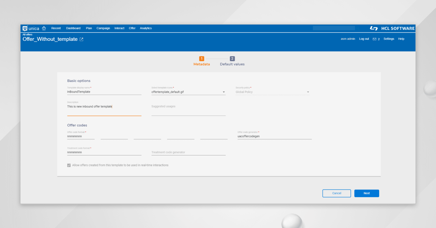Screen dimensions: 436x228
Task: Click step 1 Metadata indicator
Action: pyautogui.click(x=202, y=58)
